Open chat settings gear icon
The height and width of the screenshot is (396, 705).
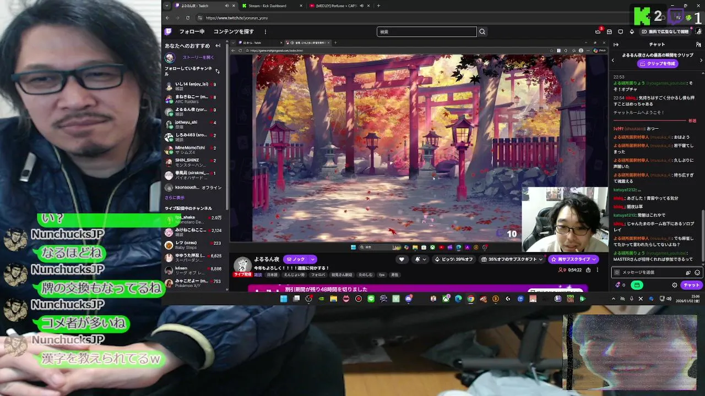click(675, 285)
